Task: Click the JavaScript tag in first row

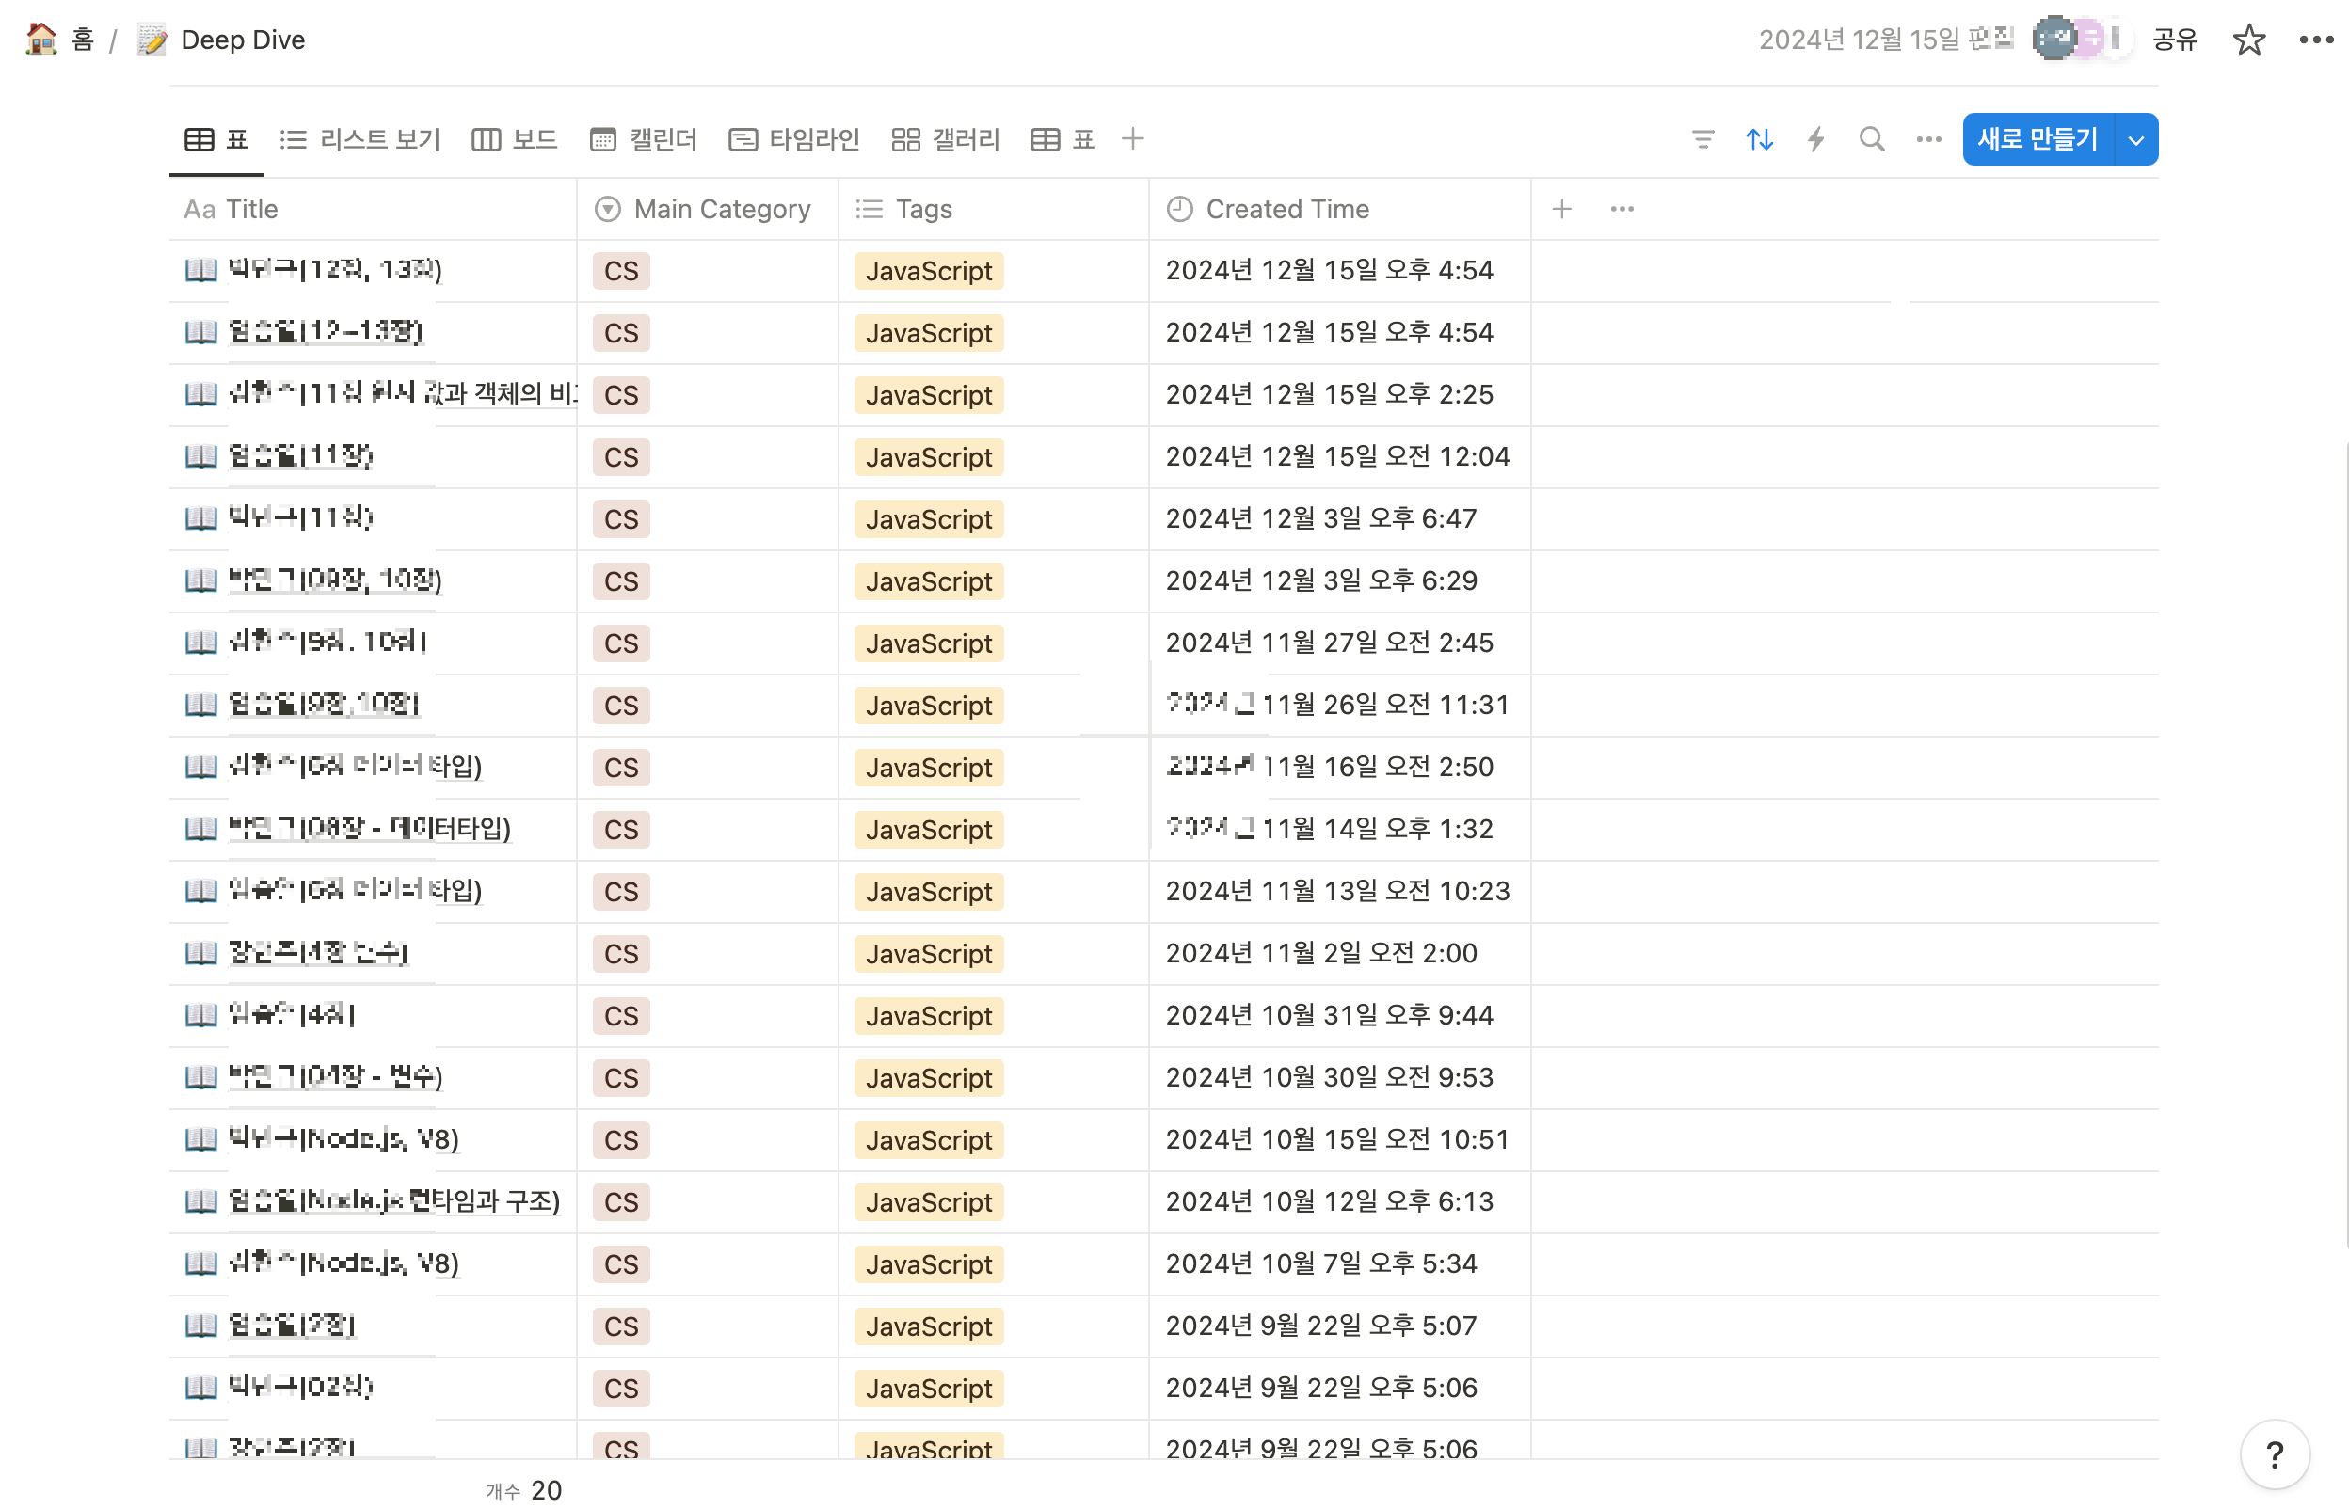Action: [x=928, y=270]
